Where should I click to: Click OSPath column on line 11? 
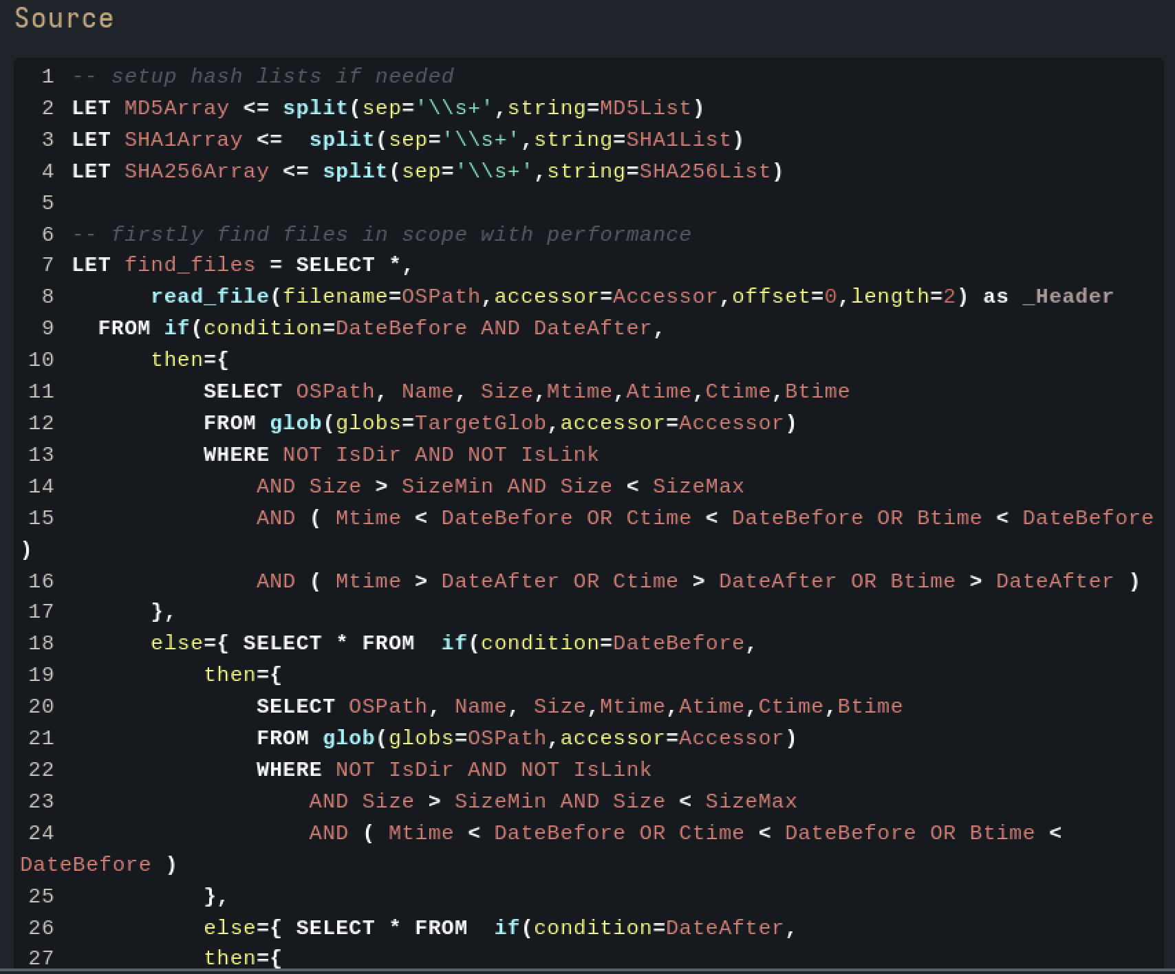pos(335,391)
